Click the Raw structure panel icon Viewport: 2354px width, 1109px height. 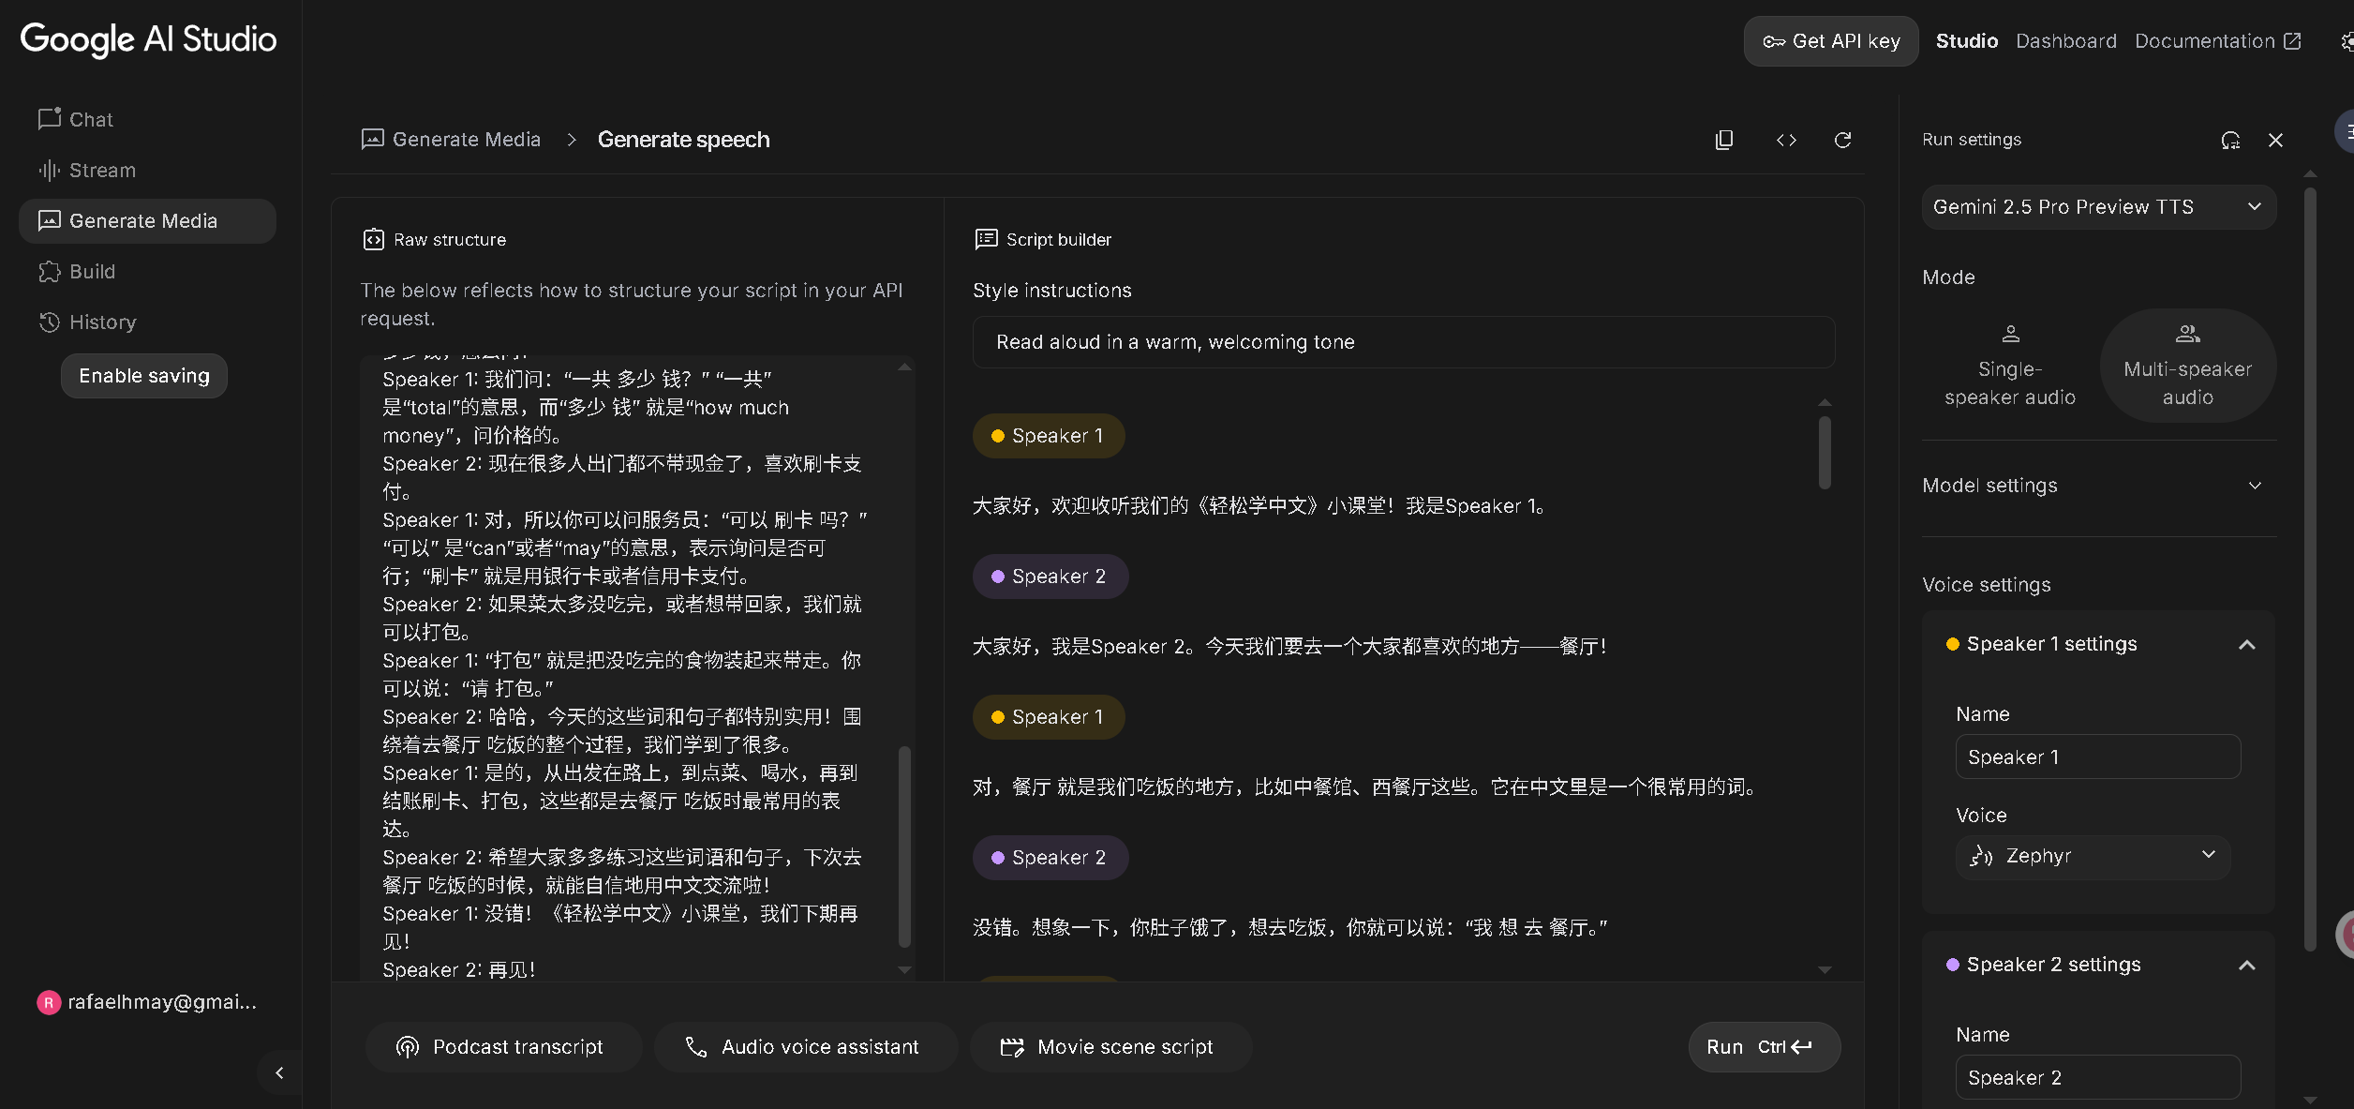click(373, 239)
